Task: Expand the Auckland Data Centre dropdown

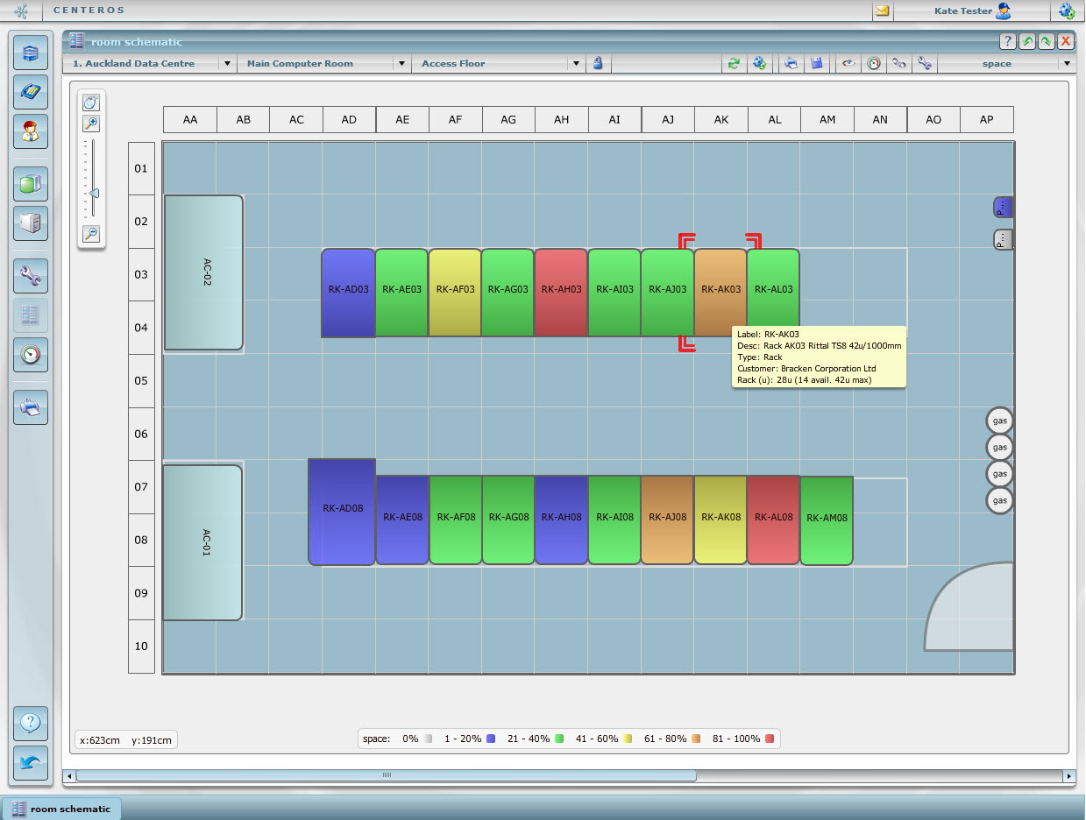Action: coord(226,64)
